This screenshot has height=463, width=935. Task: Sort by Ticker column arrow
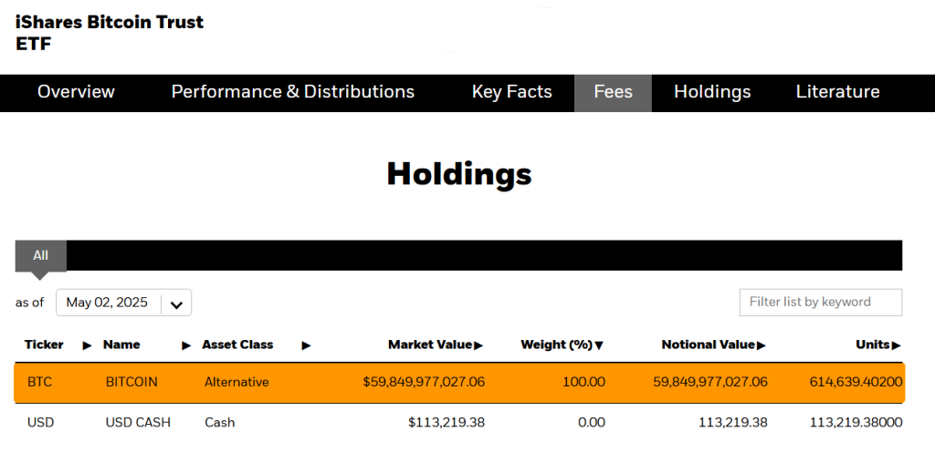click(x=88, y=345)
